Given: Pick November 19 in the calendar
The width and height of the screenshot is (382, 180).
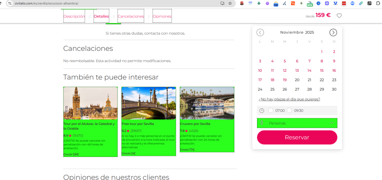Looking at the screenshot, I should [x=285, y=80].
